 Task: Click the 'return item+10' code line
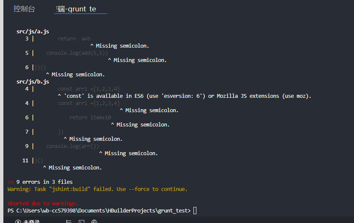(90, 118)
